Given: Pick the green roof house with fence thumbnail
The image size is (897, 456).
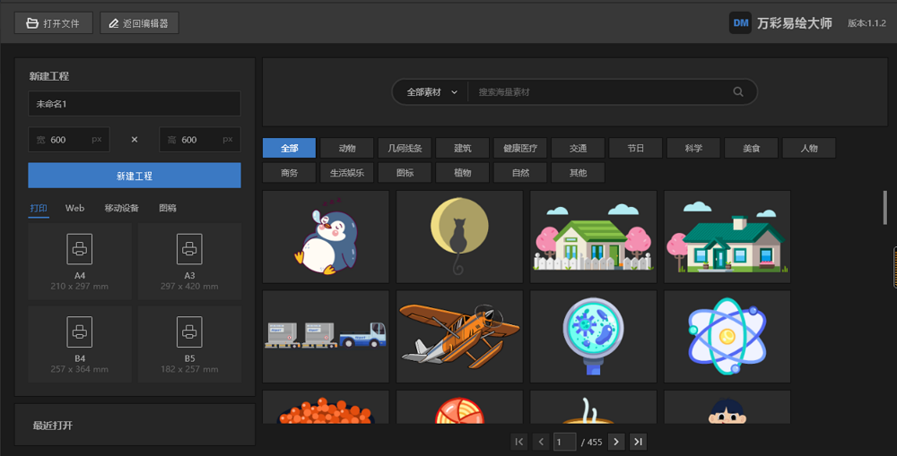Looking at the screenshot, I should click(x=593, y=237).
